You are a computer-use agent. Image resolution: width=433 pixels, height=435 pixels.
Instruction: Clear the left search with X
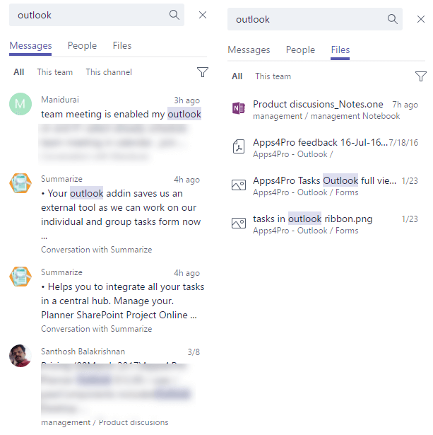203,15
